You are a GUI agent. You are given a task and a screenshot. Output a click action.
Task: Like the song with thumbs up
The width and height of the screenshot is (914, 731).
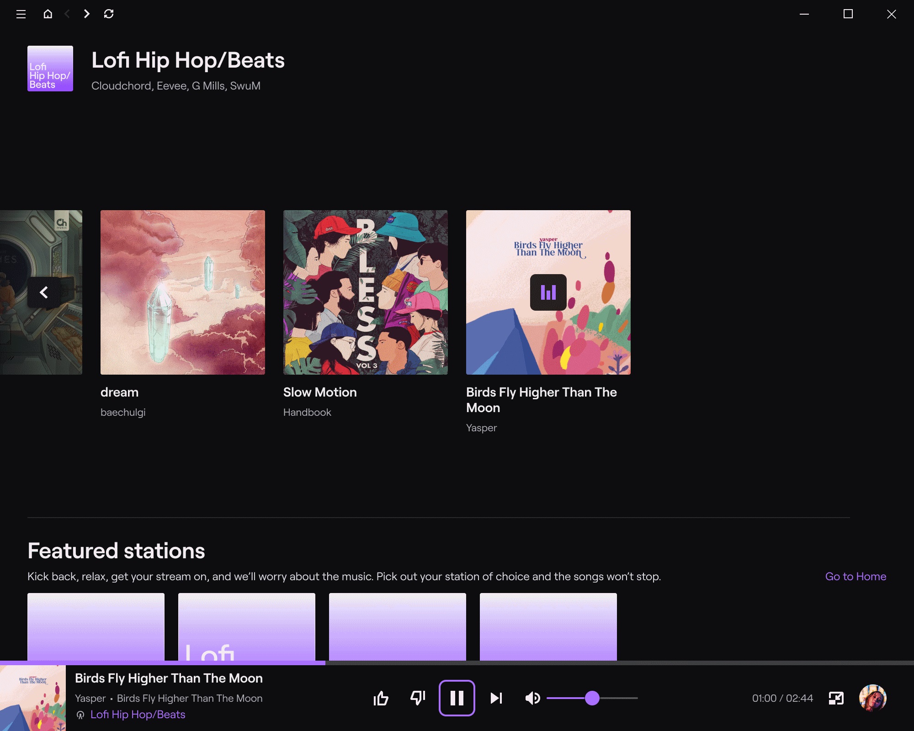click(x=381, y=698)
